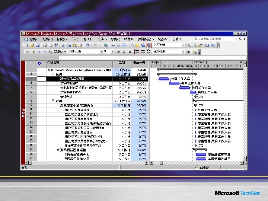This screenshot has height=201, width=268.
Task: Click the Ask a question help box
Action: tap(216, 39)
